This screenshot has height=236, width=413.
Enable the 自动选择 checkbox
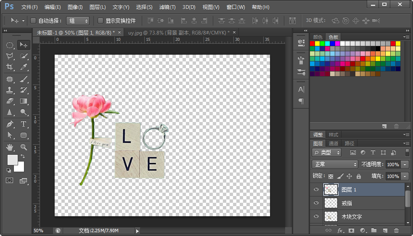(34, 21)
